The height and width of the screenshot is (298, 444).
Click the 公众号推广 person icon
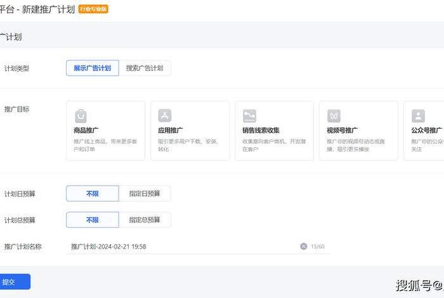coord(418,116)
